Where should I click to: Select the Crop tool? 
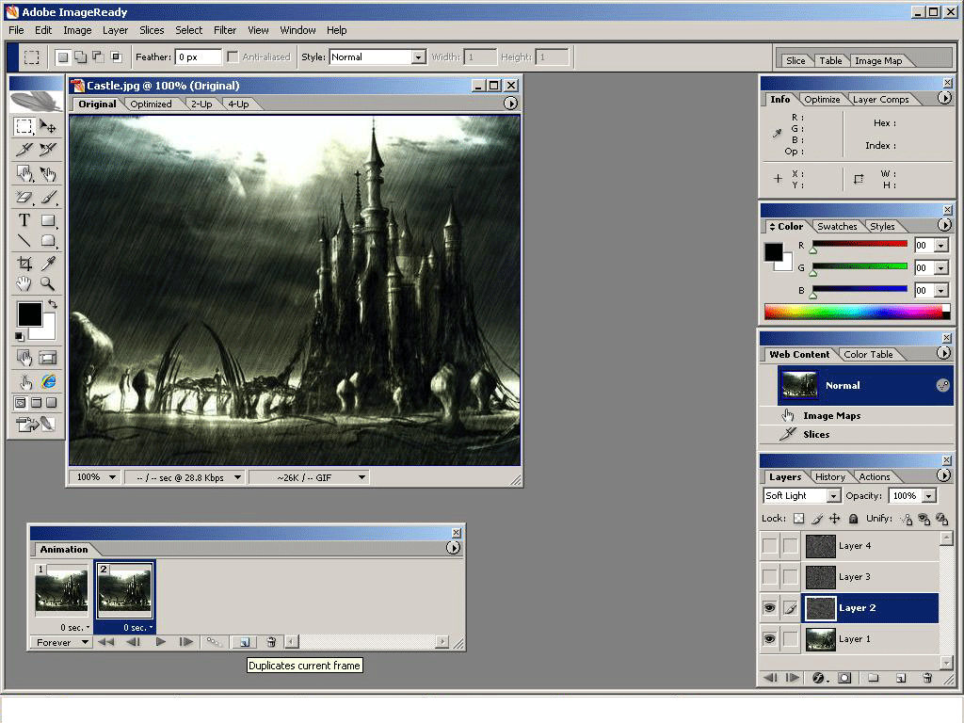(24, 264)
